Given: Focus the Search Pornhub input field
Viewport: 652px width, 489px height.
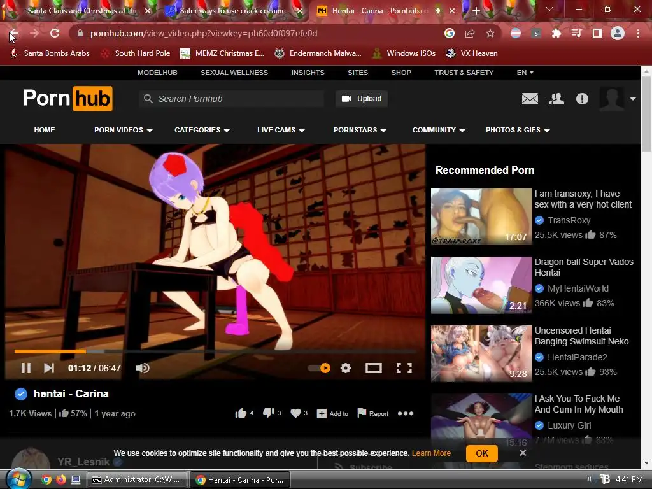Looking at the screenshot, I should click(x=232, y=99).
